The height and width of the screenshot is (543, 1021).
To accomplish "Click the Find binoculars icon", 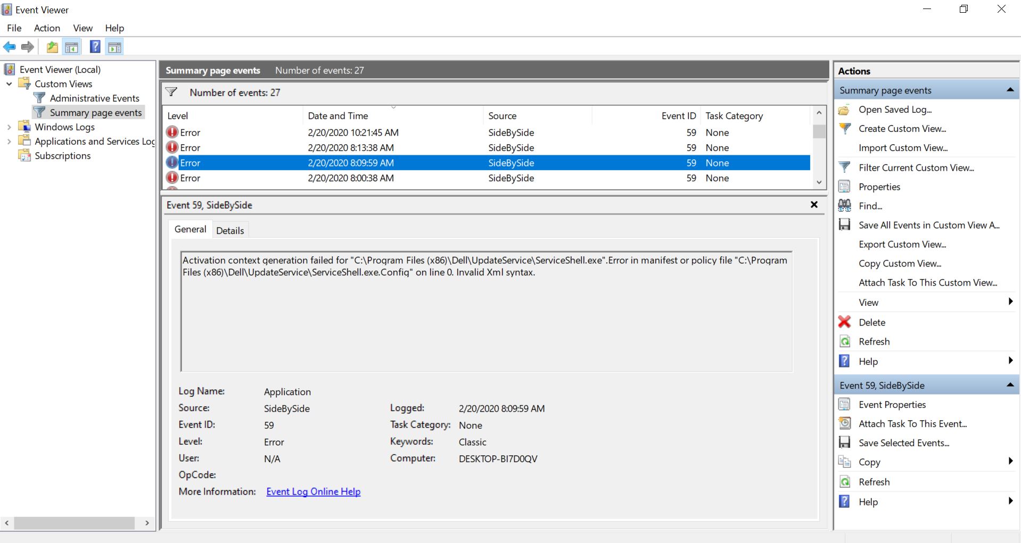I will click(x=844, y=206).
